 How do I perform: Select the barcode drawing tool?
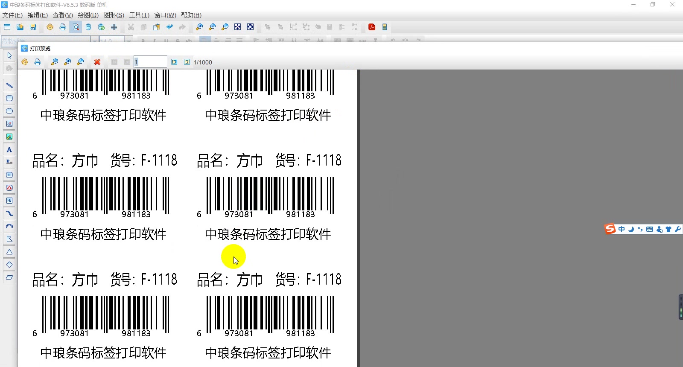(x=9, y=175)
